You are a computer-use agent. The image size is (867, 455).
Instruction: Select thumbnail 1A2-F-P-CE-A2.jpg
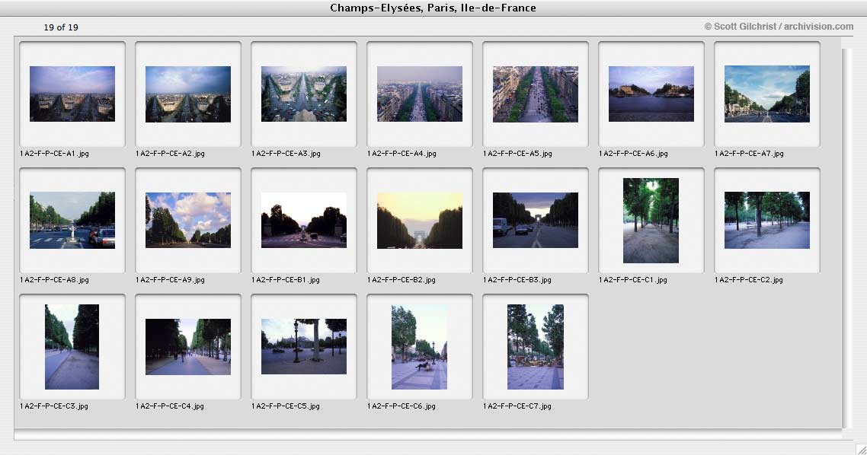(x=188, y=94)
